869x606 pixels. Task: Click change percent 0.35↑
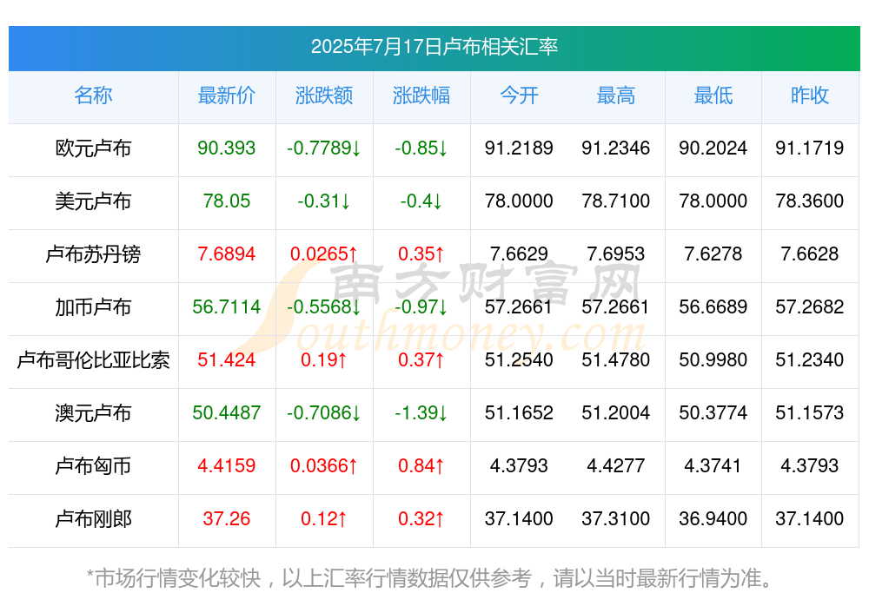tap(421, 254)
